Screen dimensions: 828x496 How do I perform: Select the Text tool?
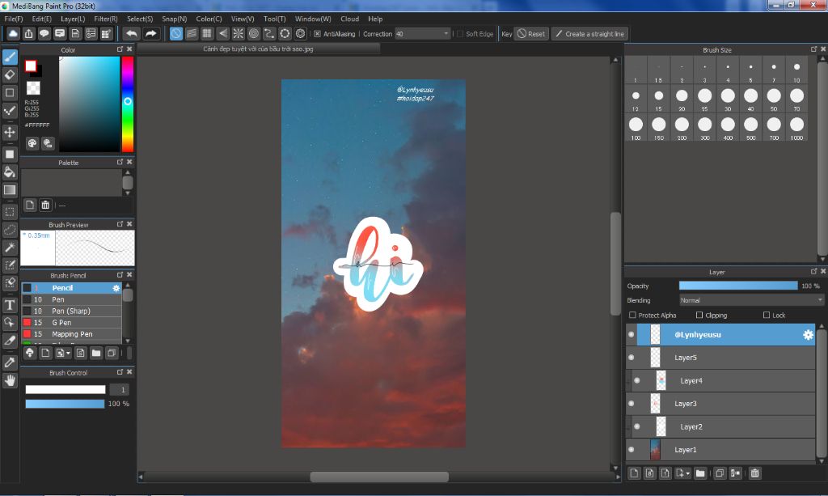click(10, 305)
